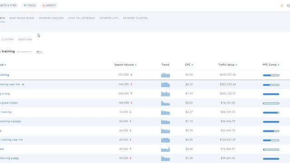The image size is (290, 163).
Task: Click down arrow beside 74,000 volume
Action: click(x=130, y=112)
